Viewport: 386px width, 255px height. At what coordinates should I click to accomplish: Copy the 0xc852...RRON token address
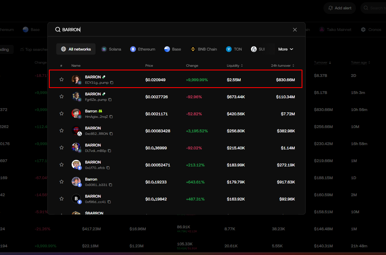[x=111, y=134]
